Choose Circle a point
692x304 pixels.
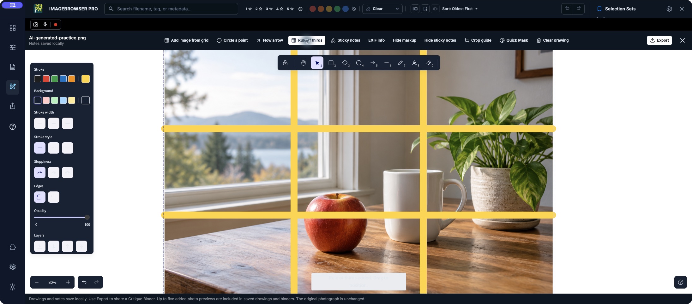tap(232, 40)
